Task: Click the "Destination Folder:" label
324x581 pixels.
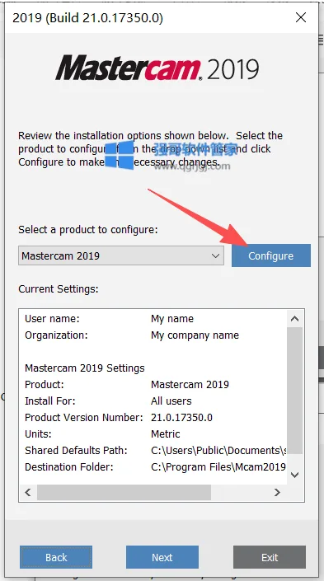Action: [68, 467]
